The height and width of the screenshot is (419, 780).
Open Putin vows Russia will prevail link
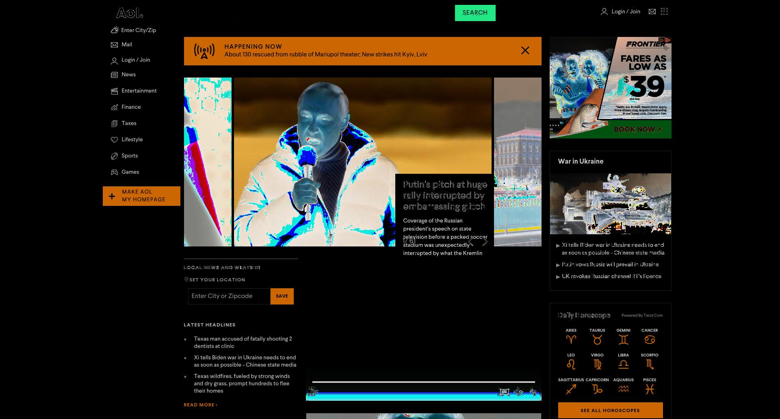pos(610,265)
